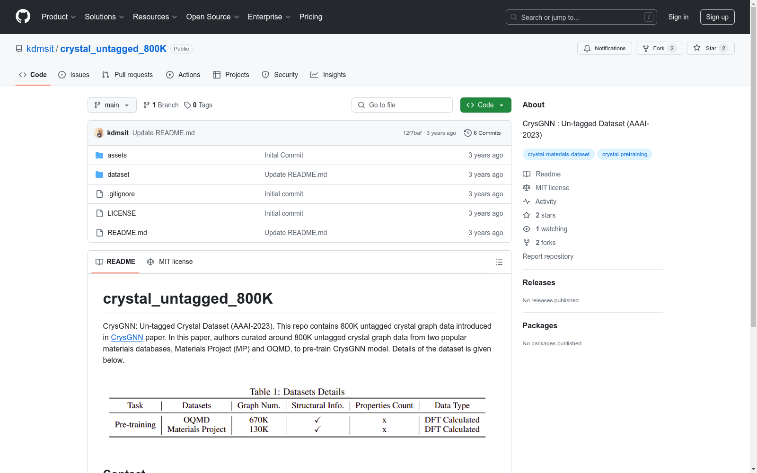The image size is (757, 473).
Task: Open the Packages section heading
Action: [540, 325]
